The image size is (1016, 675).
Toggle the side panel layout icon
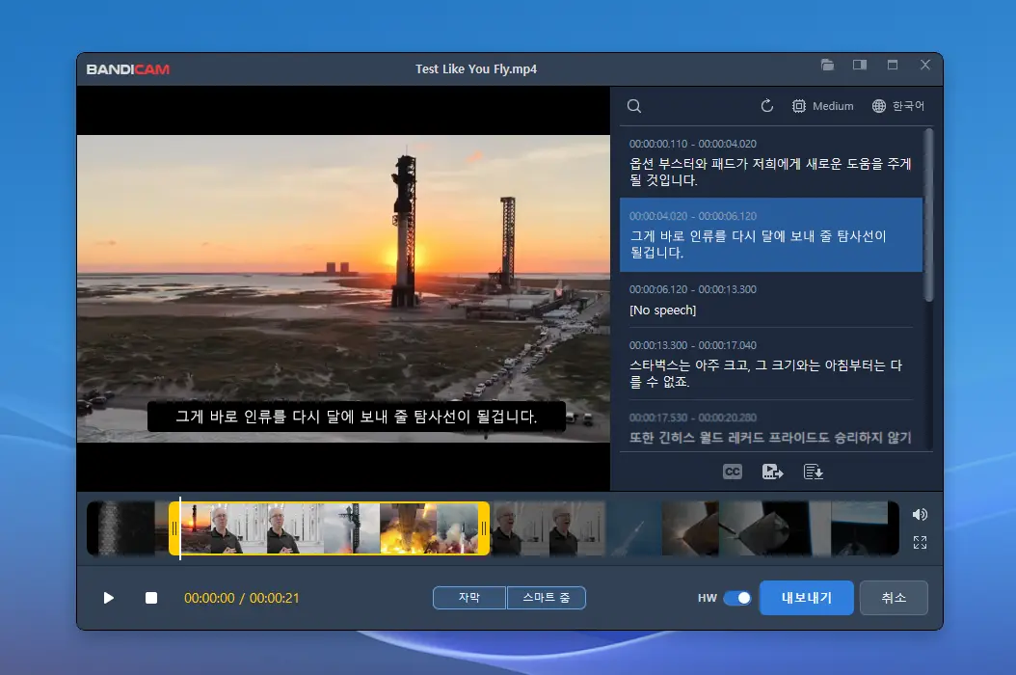[860, 65]
